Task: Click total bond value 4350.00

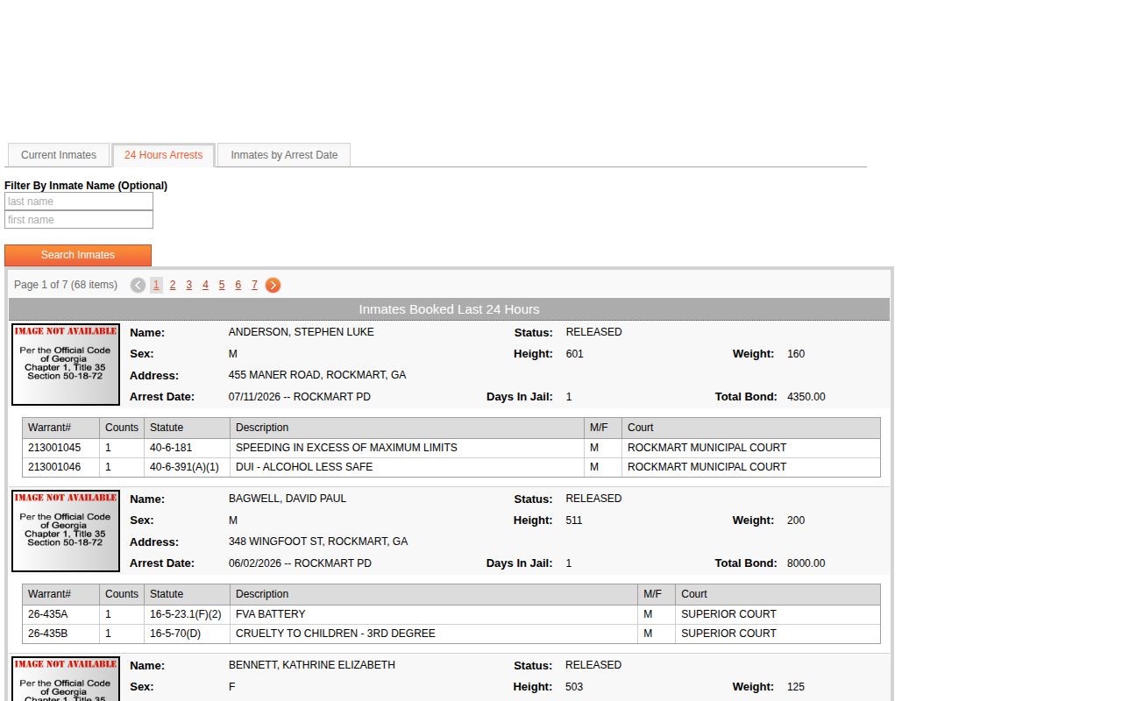Action: click(x=806, y=397)
